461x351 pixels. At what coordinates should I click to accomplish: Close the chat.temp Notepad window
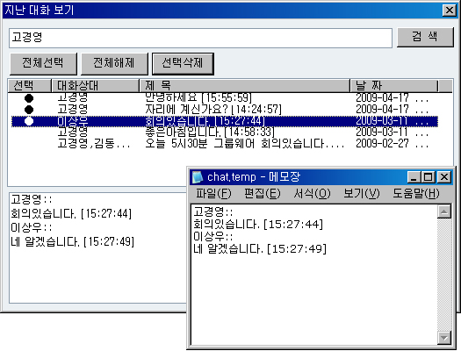(444, 177)
